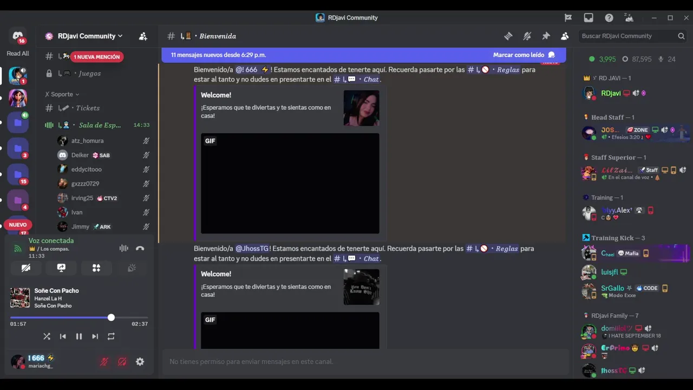Disconnect from voice with hang-up icon

(140, 248)
